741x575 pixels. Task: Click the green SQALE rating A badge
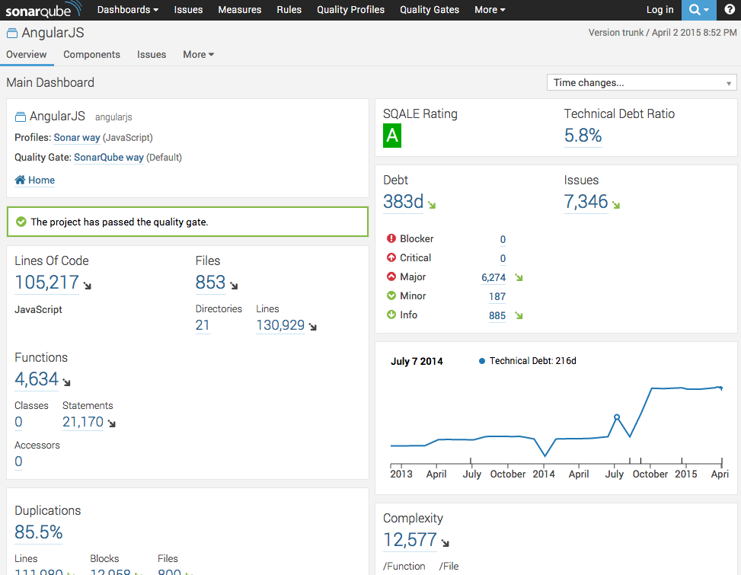click(392, 136)
